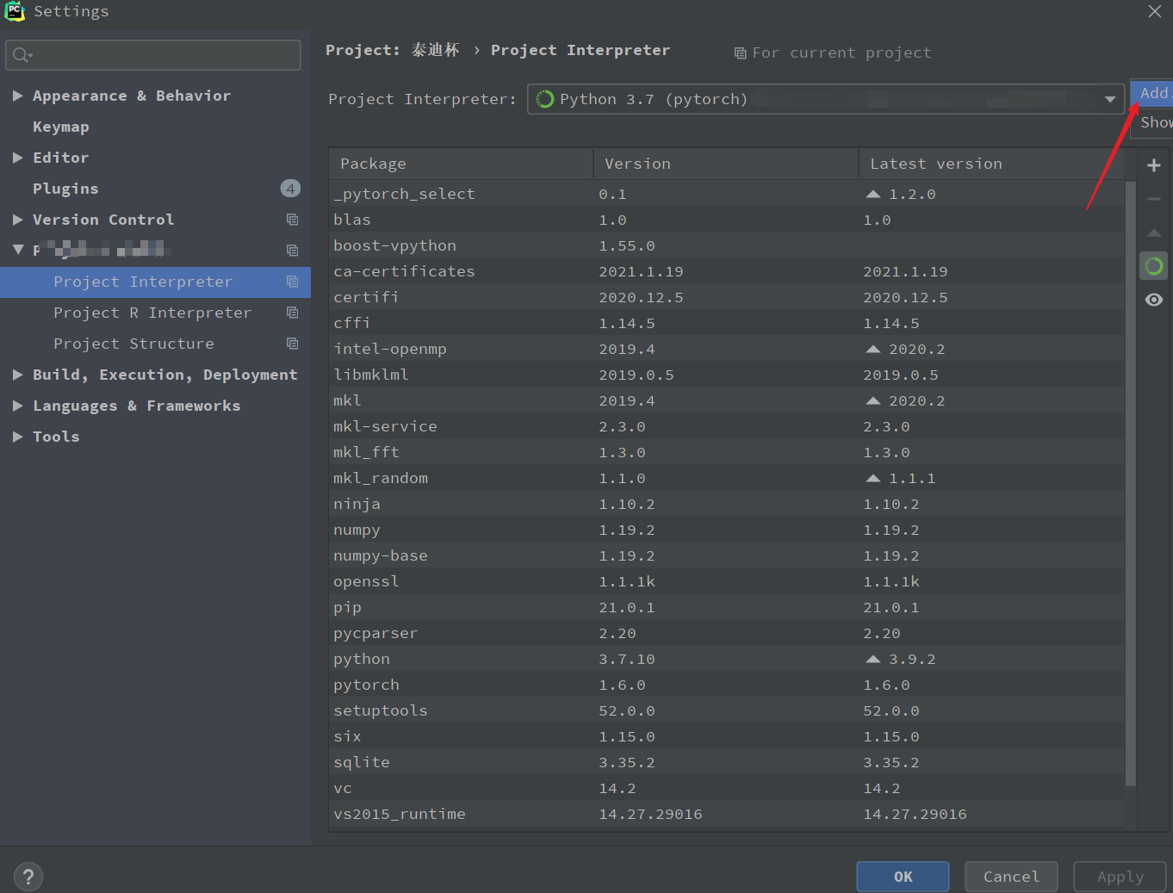Screen dimensions: 1173x893
Task: Click upgrade arrow for python 3.7.10 row
Action: [x=873, y=659]
